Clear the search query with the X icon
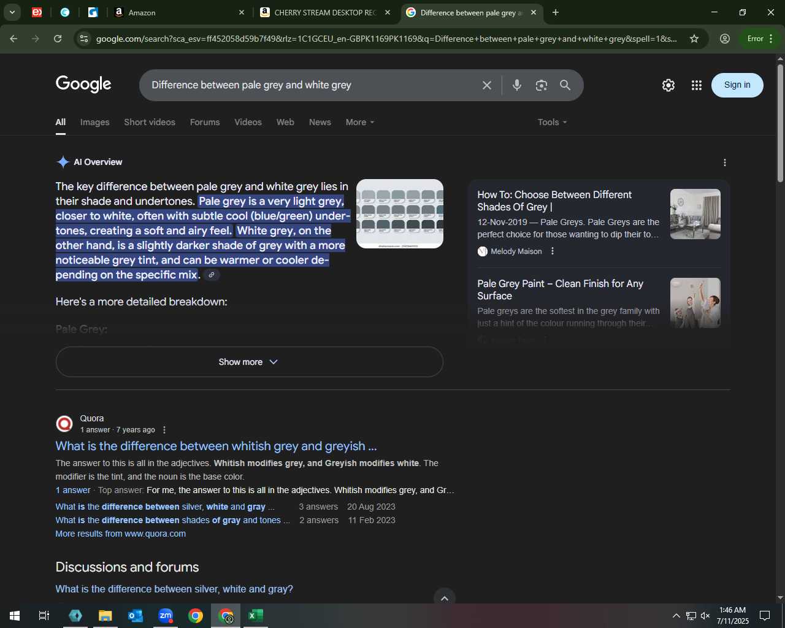The image size is (785, 628). pos(487,85)
